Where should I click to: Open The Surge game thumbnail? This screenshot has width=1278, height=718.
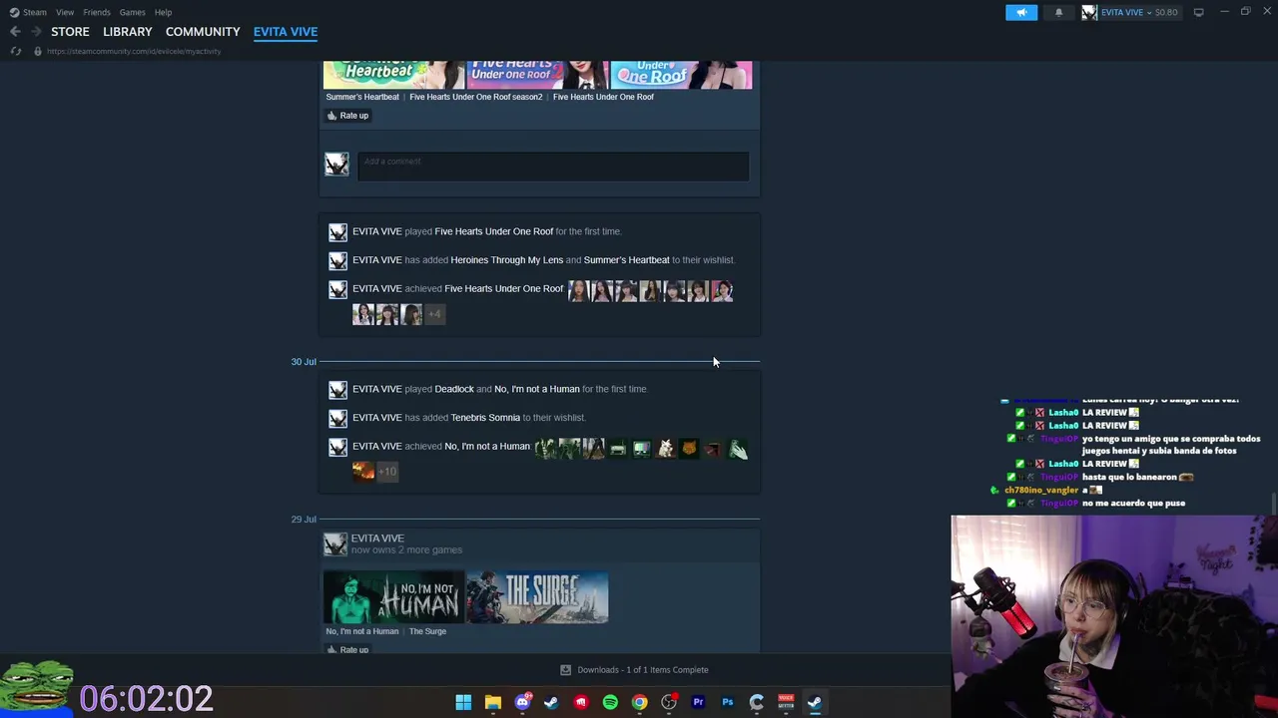(x=537, y=596)
